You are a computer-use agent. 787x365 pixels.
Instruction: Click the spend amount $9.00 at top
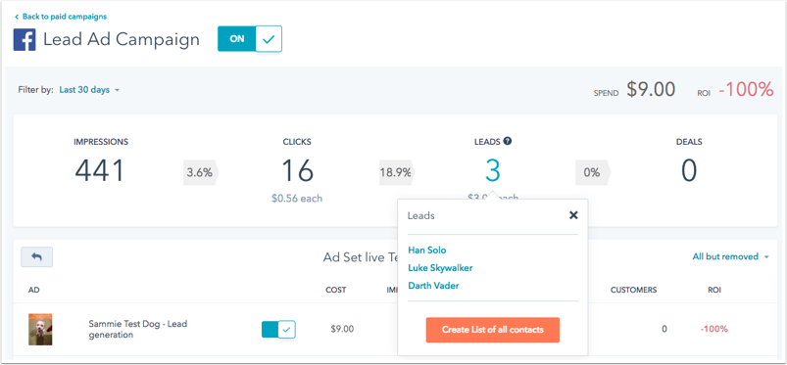pos(651,90)
